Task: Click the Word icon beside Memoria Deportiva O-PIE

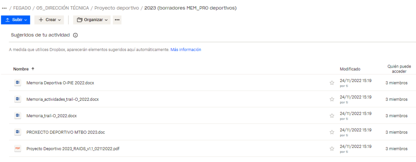Action: click(17, 83)
